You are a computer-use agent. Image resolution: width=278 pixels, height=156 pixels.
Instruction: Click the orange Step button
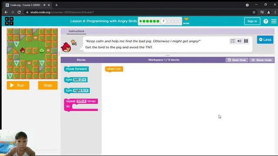coord(48,85)
